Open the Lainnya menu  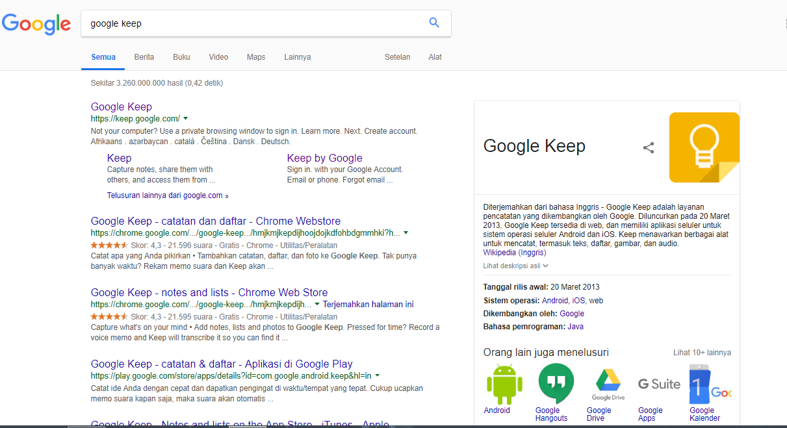297,57
